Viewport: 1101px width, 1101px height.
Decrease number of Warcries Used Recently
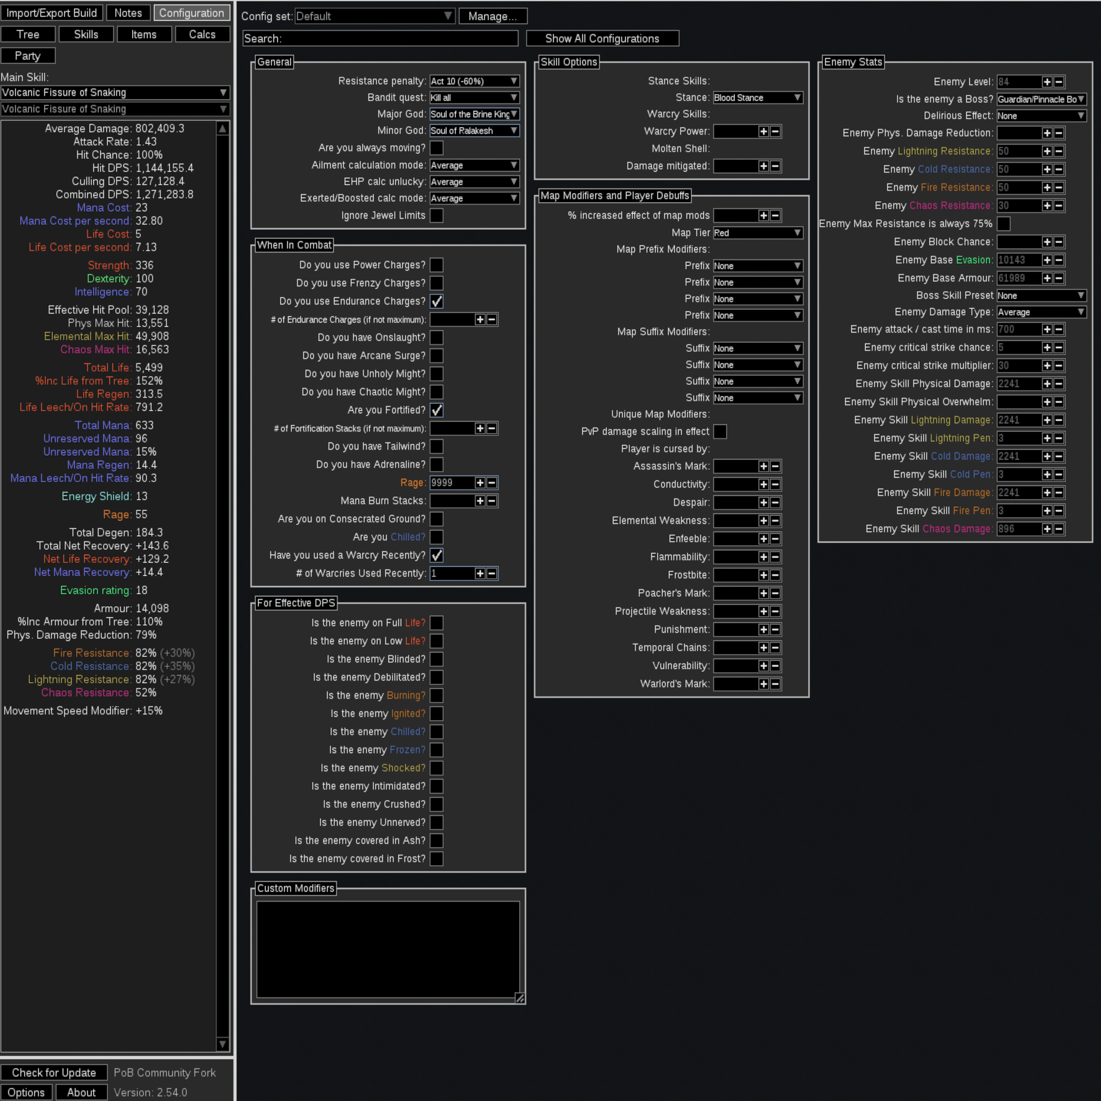tap(491, 573)
